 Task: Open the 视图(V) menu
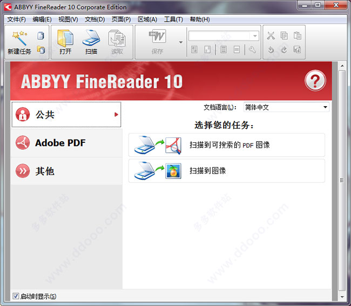[x=68, y=19]
